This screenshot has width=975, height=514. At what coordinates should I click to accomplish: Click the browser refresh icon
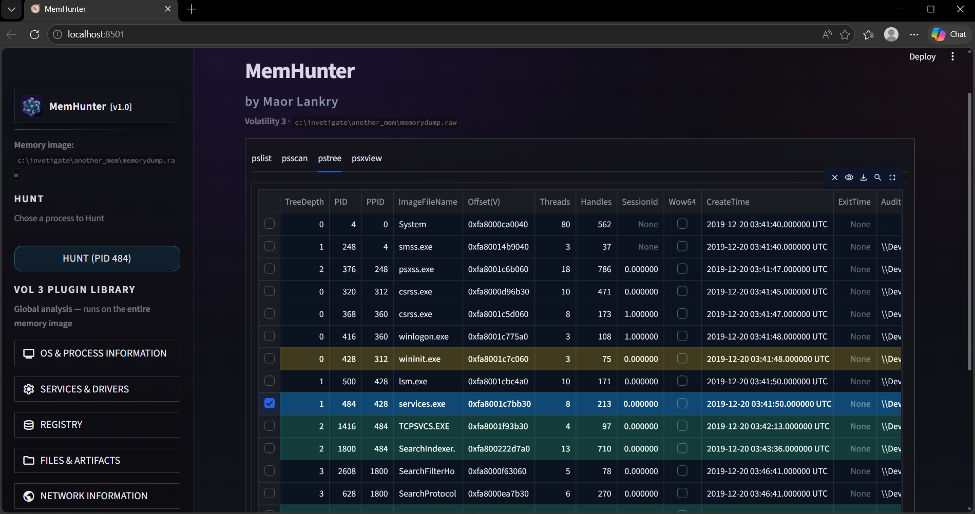tap(34, 34)
